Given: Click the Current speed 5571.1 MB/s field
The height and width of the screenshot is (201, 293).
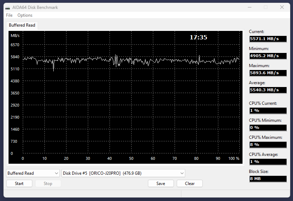Looking at the screenshot, I should (268, 39).
